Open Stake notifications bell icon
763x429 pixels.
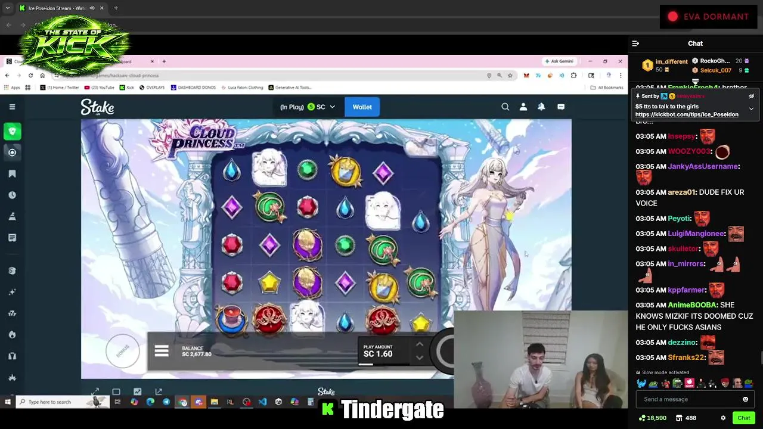click(x=541, y=107)
